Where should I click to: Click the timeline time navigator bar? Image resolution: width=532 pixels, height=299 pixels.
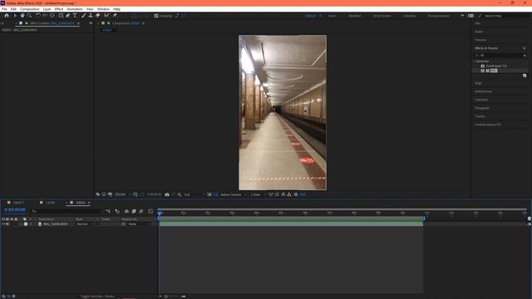[x=342, y=209]
